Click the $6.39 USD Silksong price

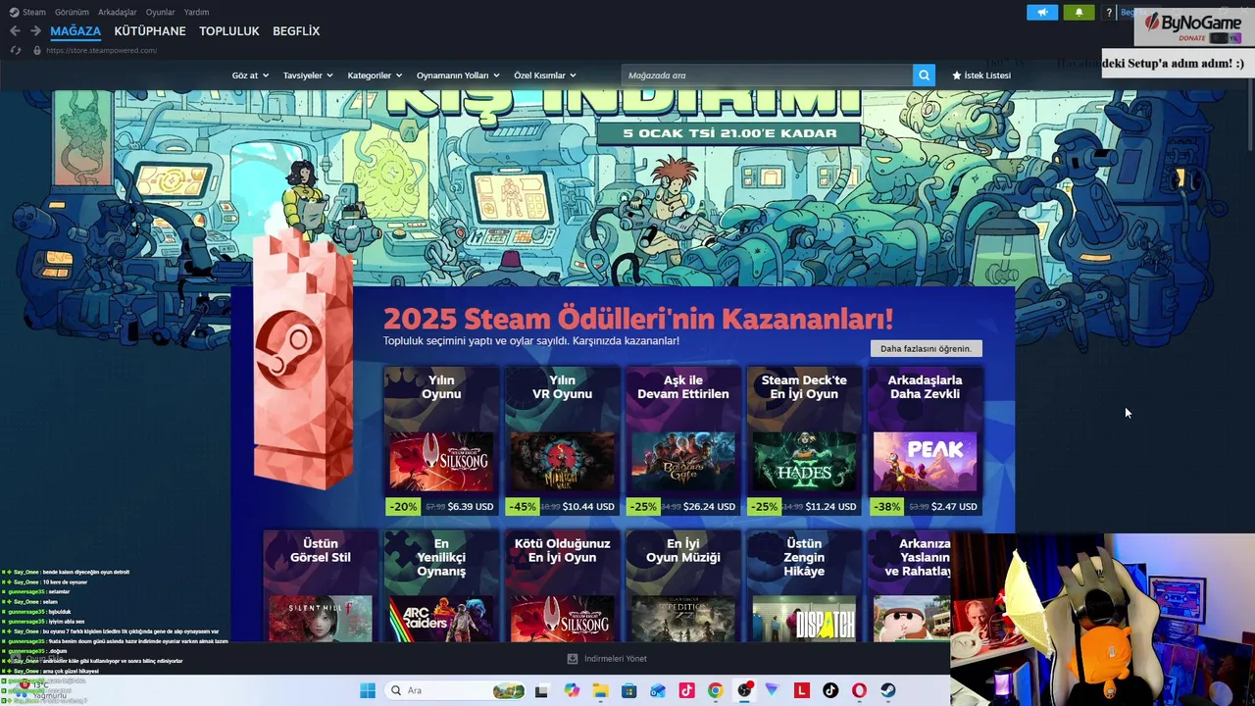[471, 507]
